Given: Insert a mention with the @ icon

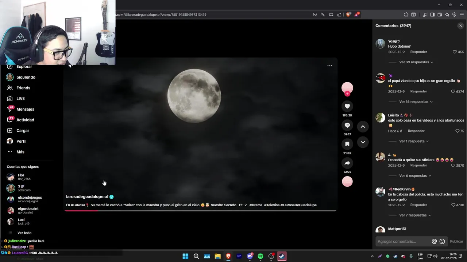Looking at the screenshot, I should coord(434,241).
